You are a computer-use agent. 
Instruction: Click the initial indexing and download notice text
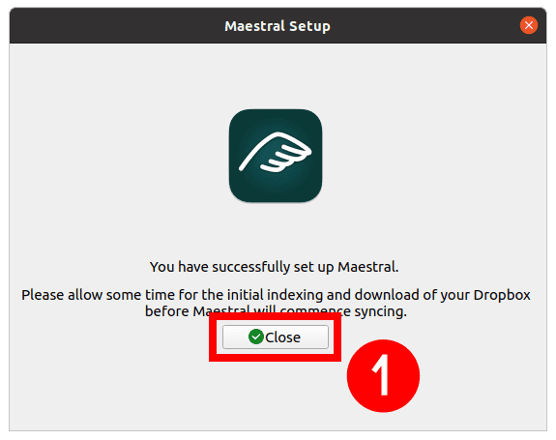point(276,303)
